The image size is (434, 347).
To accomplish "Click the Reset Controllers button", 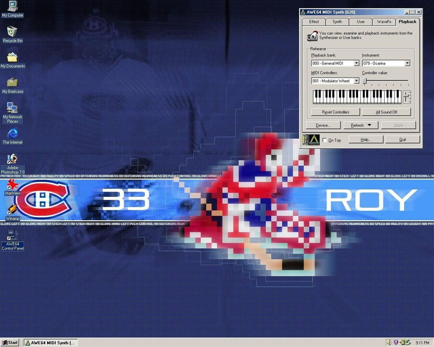I will coord(335,112).
